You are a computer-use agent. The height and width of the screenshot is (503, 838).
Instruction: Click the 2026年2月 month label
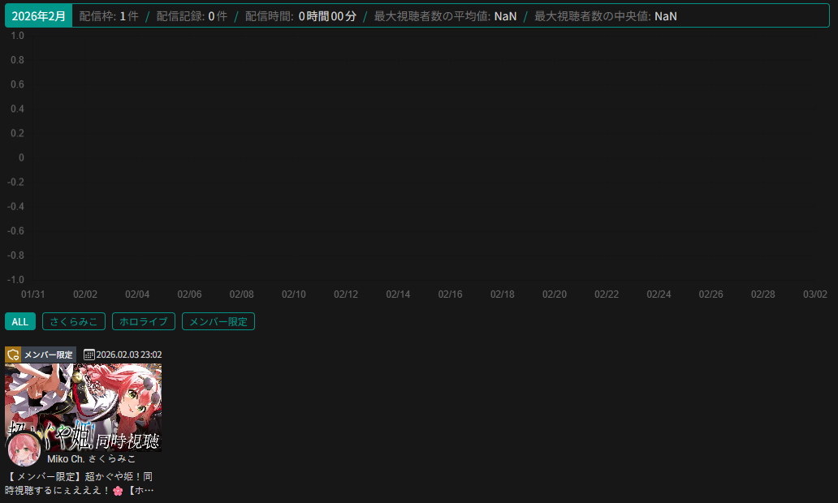coord(38,16)
